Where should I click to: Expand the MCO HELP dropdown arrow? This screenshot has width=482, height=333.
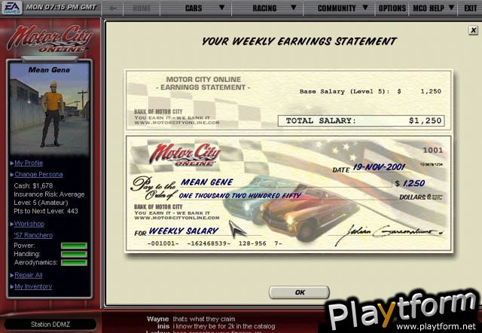(x=451, y=8)
